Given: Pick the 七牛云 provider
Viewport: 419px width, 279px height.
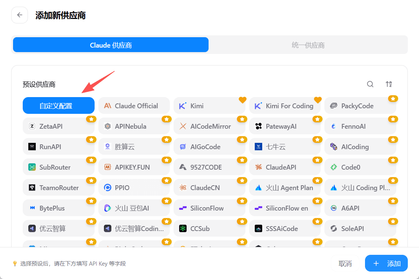Looking at the screenshot, I should pyautogui.click(x=285, y=147).
